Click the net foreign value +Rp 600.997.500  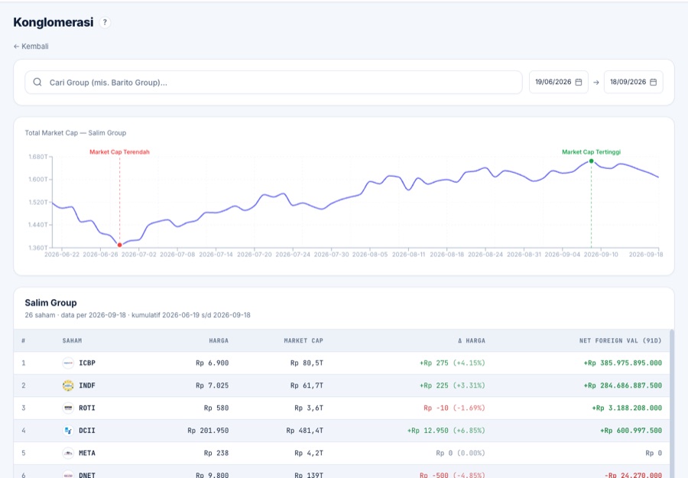[631, 431]
